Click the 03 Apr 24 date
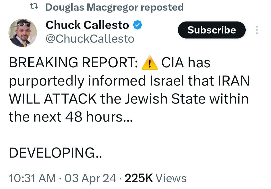Viewport: 271px width, 189px height. click(x=91, y=178)
